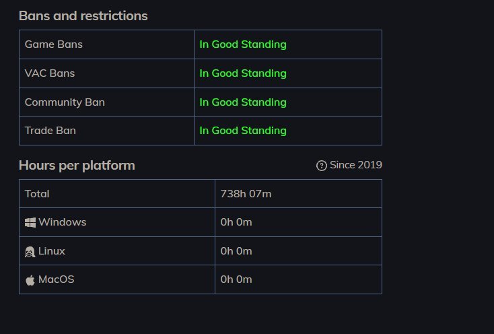Click Community Ban In Good Standing status
The height and width of the screenshot is (334, 494).
(x=243, y=102)
